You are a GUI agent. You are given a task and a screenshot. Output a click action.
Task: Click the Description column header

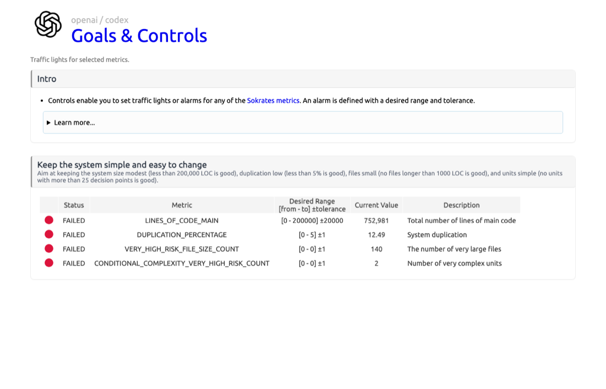pyautogui.click(x=462, y=205)
